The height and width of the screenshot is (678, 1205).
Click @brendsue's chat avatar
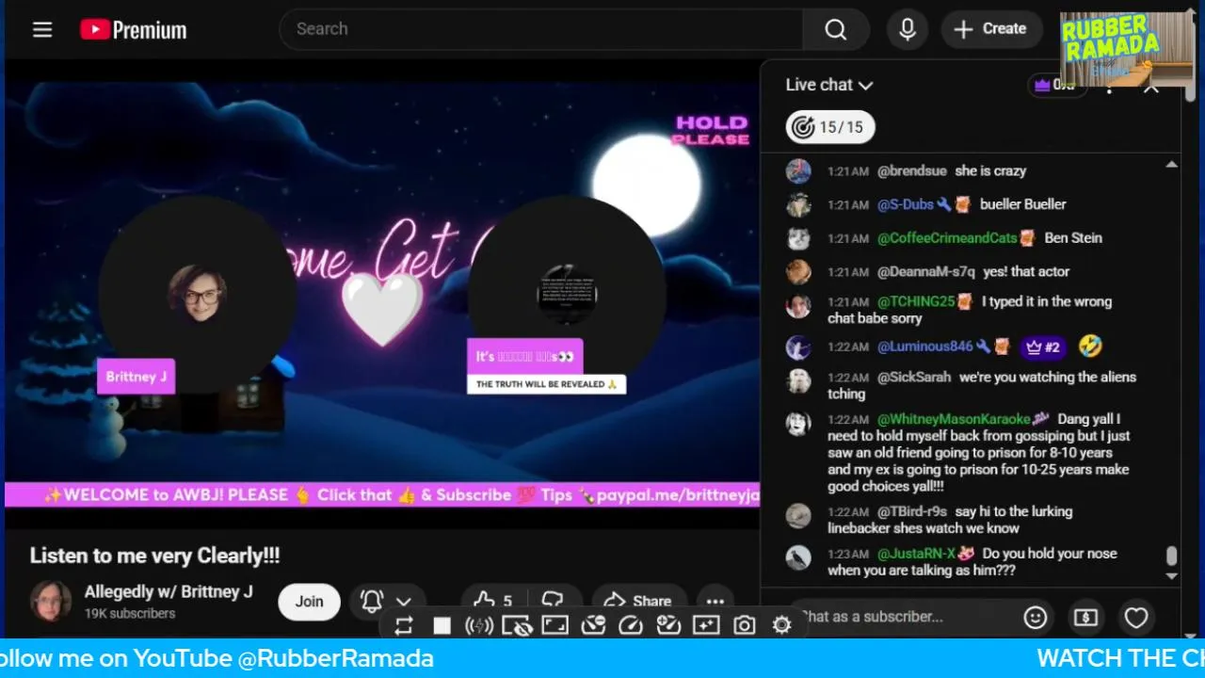click(x=798, y=171)
